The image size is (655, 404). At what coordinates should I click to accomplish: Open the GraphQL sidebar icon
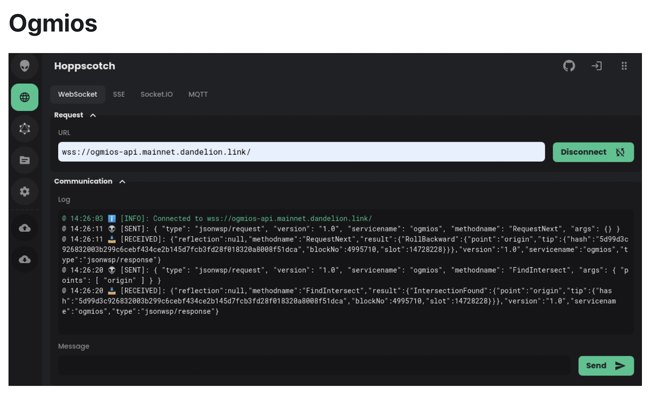click(25, 129)
